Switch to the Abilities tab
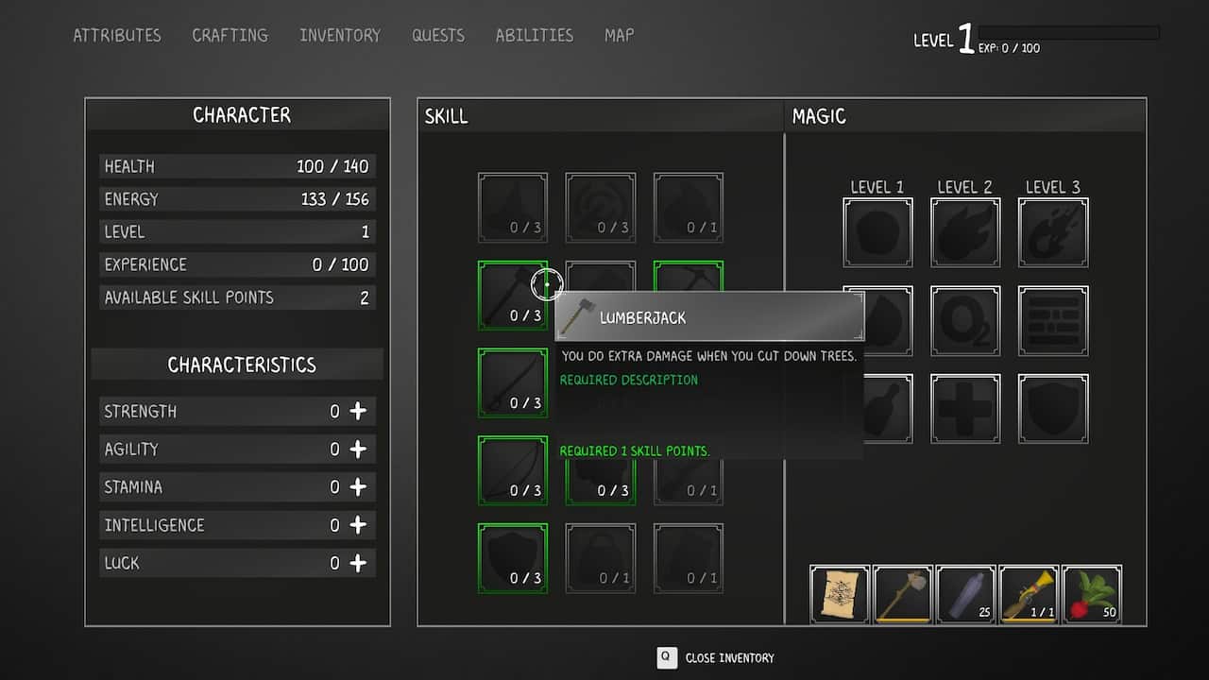Screen dimensions: 1209x680 pyautogui.click(x=535, y=35)
